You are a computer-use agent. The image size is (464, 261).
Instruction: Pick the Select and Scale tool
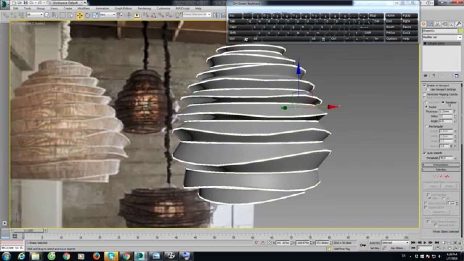pos(95,15)
